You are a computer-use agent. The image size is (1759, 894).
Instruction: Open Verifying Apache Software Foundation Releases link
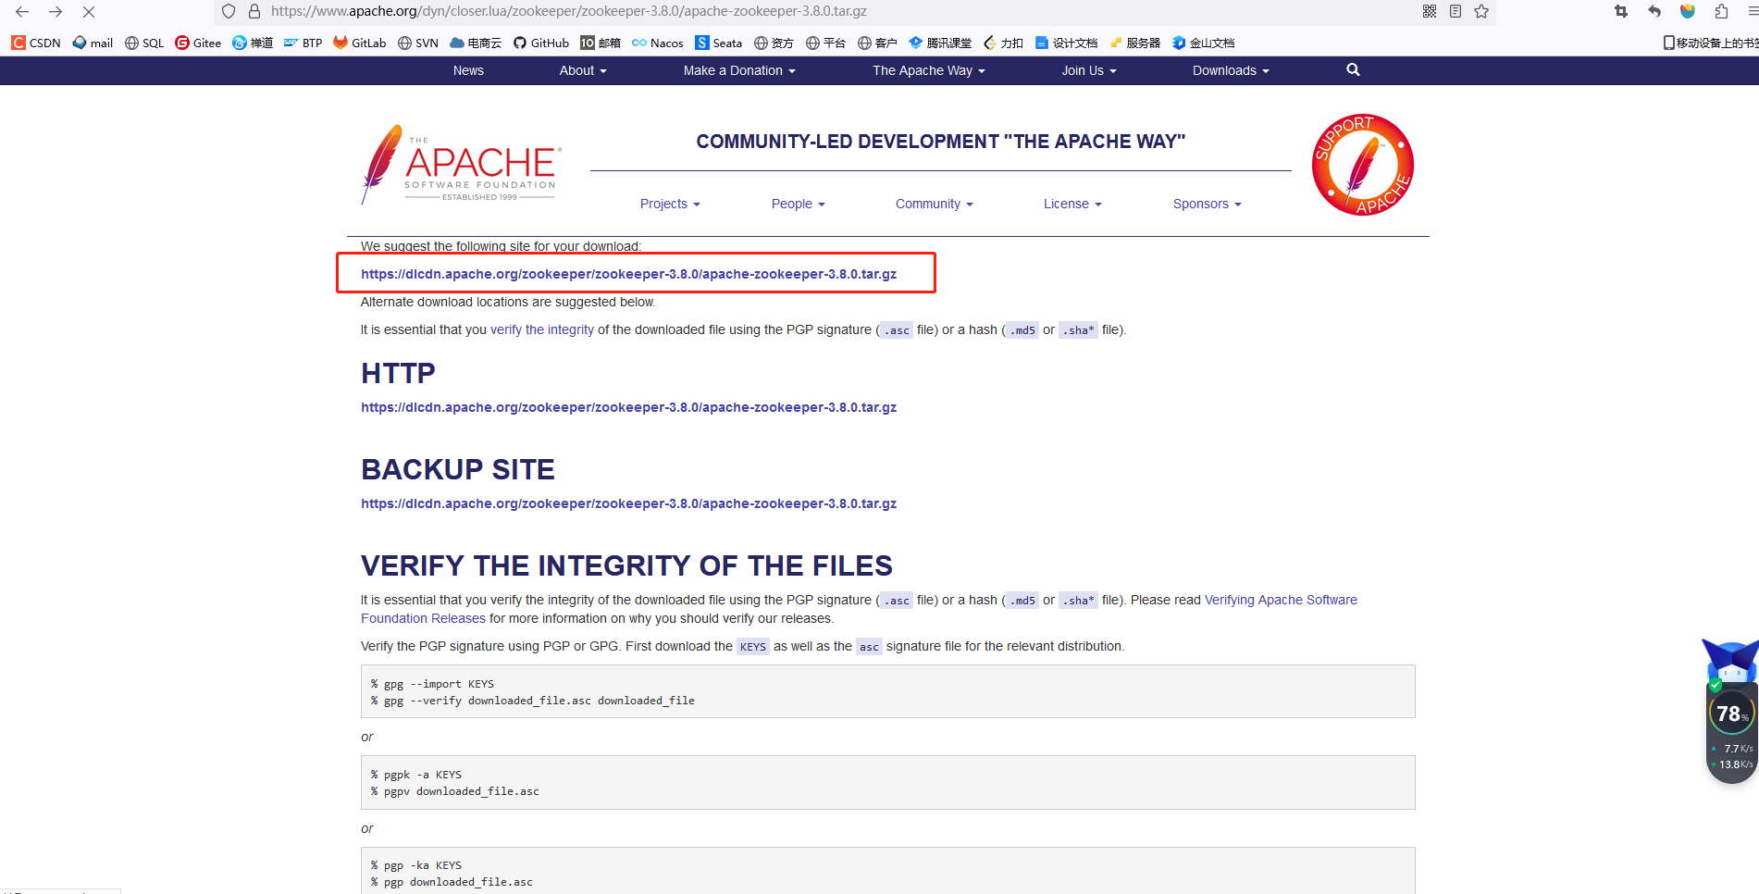[1281, 600]
